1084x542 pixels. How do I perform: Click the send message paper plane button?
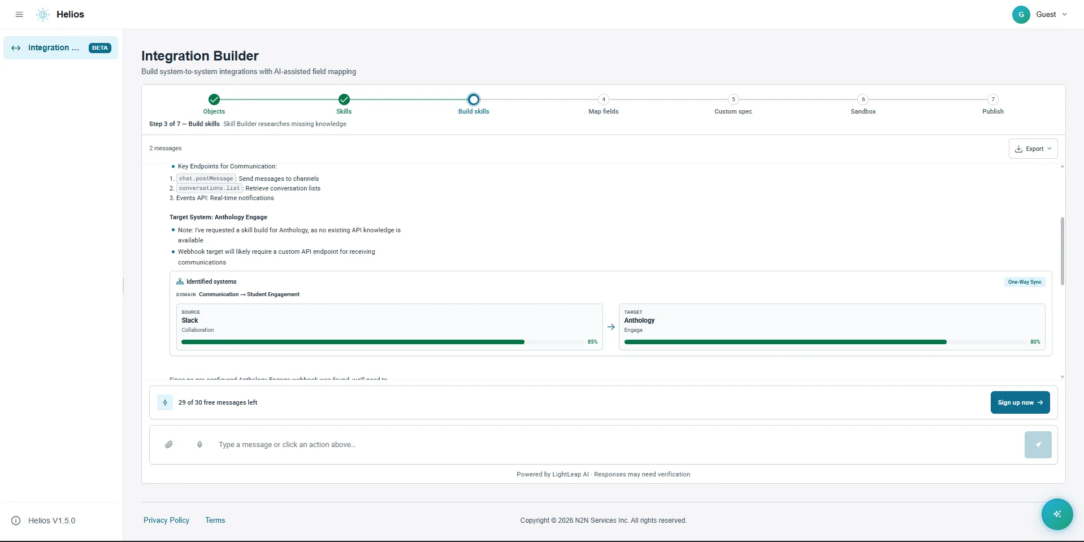1038,445
